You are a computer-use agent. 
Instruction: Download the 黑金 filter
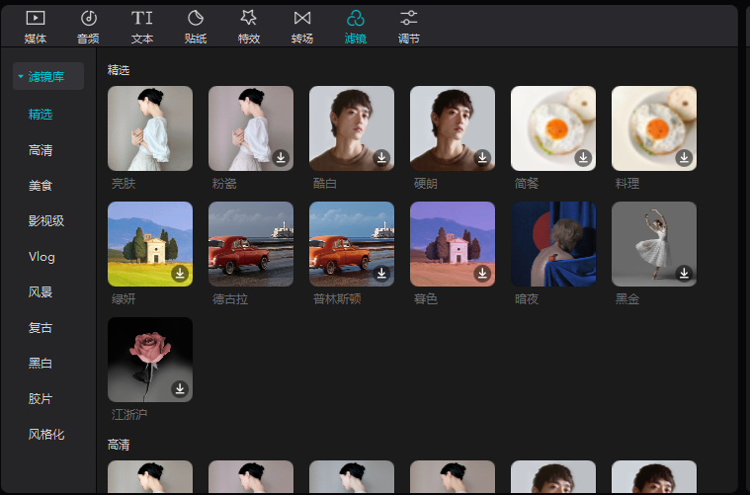[685, 273]
